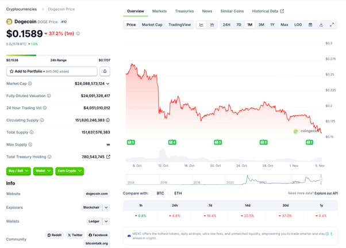Screen dimensions: 346x248
Task: Open the Buy / Sell dropdown
Action: pos(19,171)
